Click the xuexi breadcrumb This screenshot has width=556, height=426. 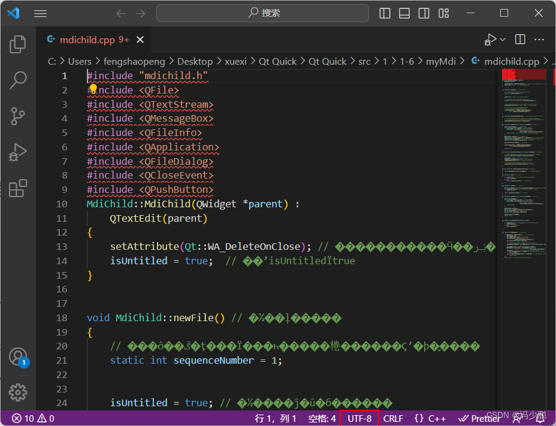pyautogui.click(x=235, y=61)
